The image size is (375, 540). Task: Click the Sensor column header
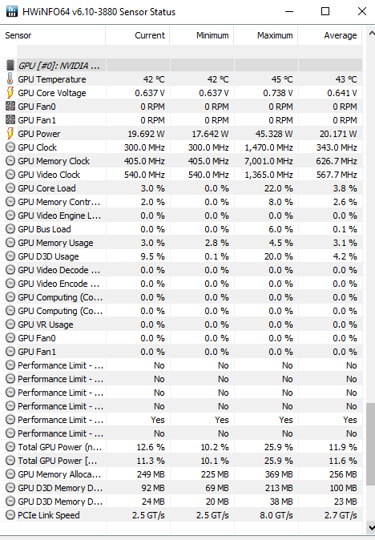coord(53,35)
